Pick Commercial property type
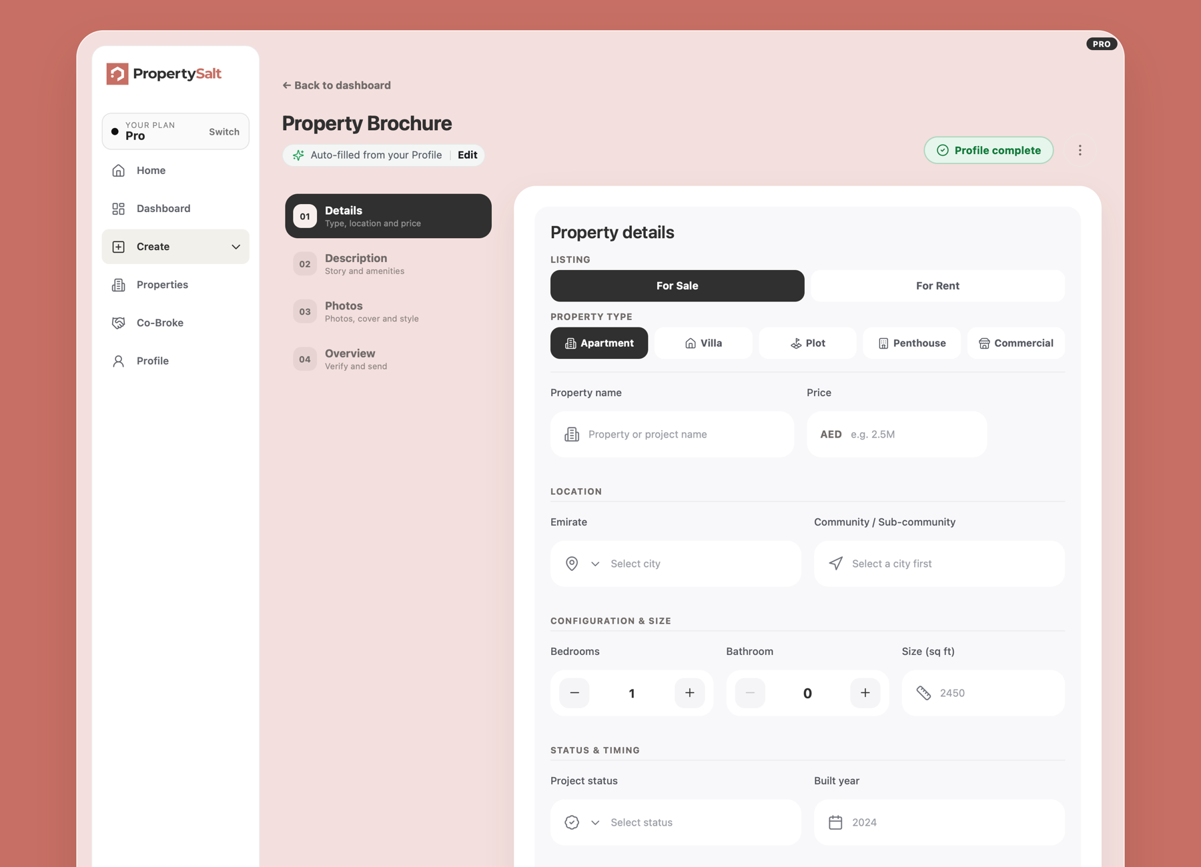1201x867 pixels. [x=1016, y=343]
